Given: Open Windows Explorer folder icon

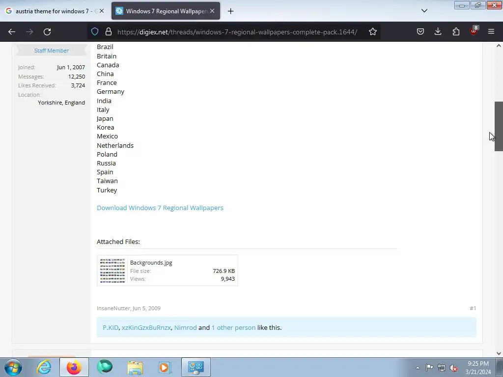Looking at the screenshot, I should tap(135, 367).
